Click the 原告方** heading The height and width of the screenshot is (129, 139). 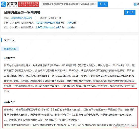pyautogui.click(x=10, y=58)
